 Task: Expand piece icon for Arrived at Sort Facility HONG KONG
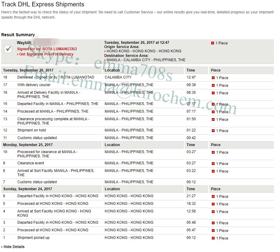[213, 212]
